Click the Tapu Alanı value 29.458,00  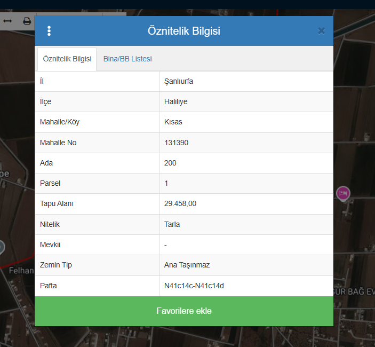[180, 204]
